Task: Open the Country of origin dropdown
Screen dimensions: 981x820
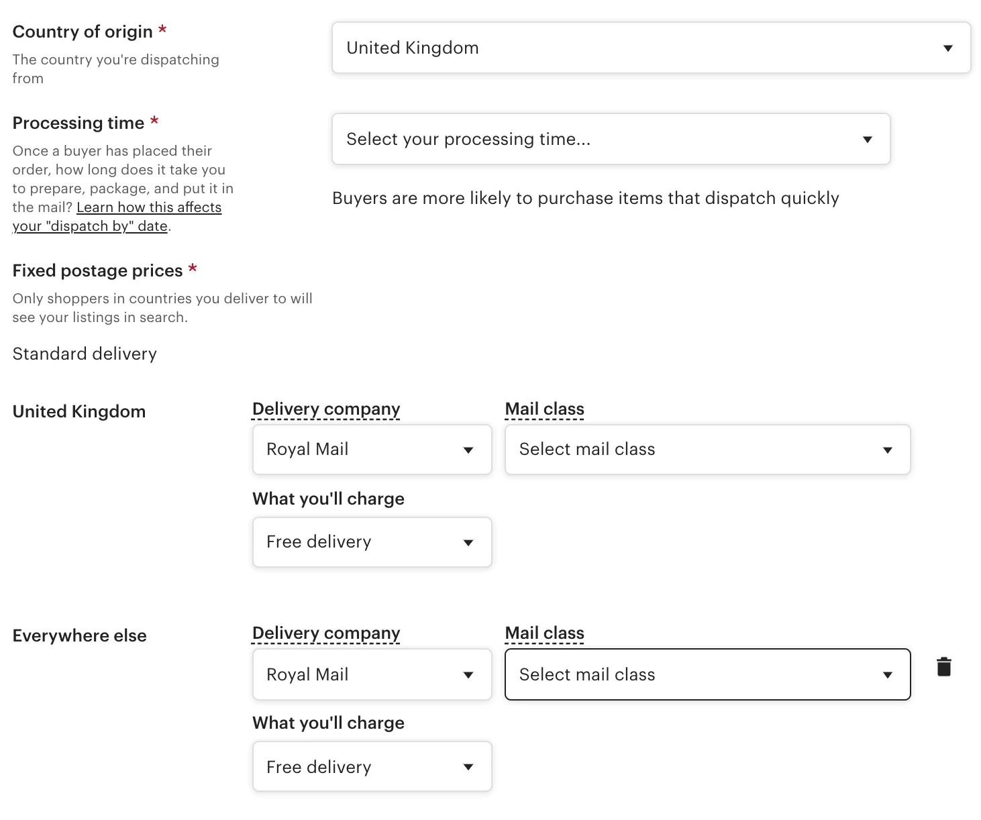Action: point(651,48)
